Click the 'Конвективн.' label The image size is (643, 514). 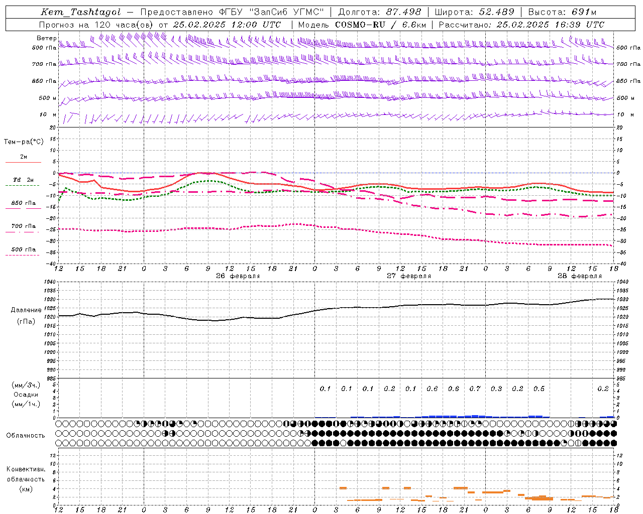26,469
